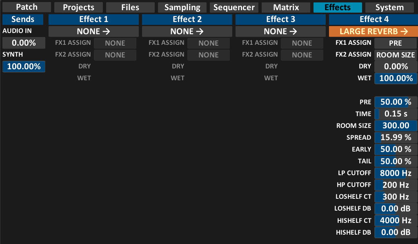Click Effect 4 FX2 ASSIGN ROOM SIZE button
The width and height of the screenshot is (418, 244).
pos(396,55)
